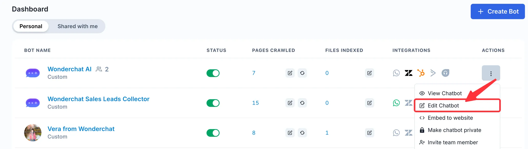
Task: Turn off Vera from Wonderchat status switch
Action: [213, 133]
